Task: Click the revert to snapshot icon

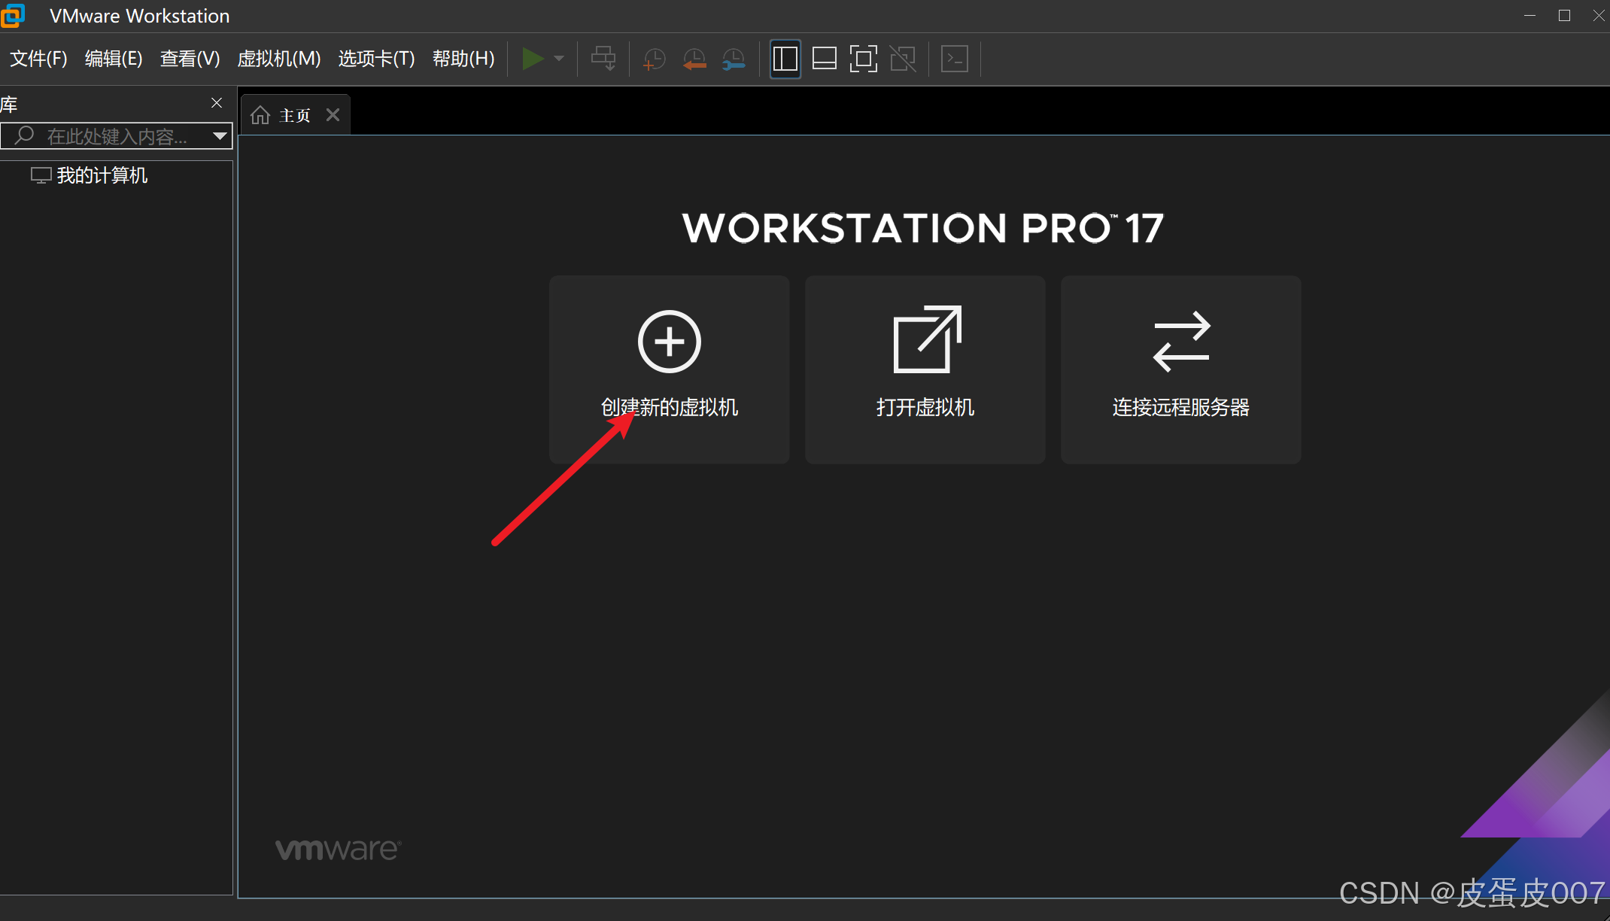Action: 694,59
